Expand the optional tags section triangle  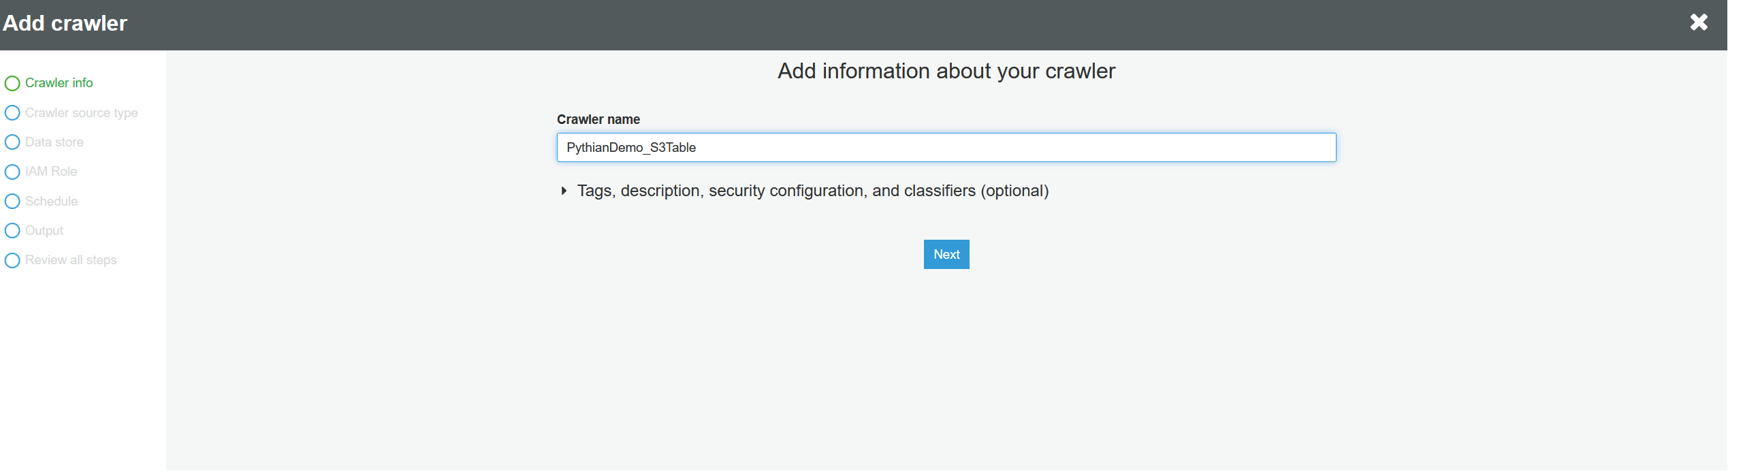pos(564,191)
